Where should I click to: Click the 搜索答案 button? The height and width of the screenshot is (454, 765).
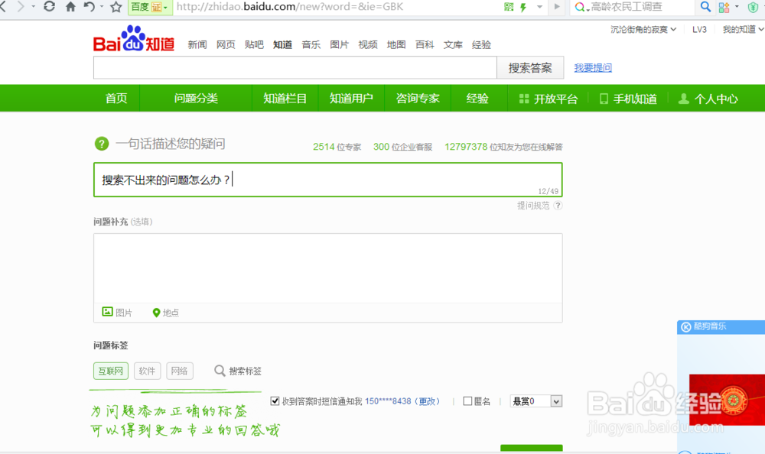coord(530,68)
